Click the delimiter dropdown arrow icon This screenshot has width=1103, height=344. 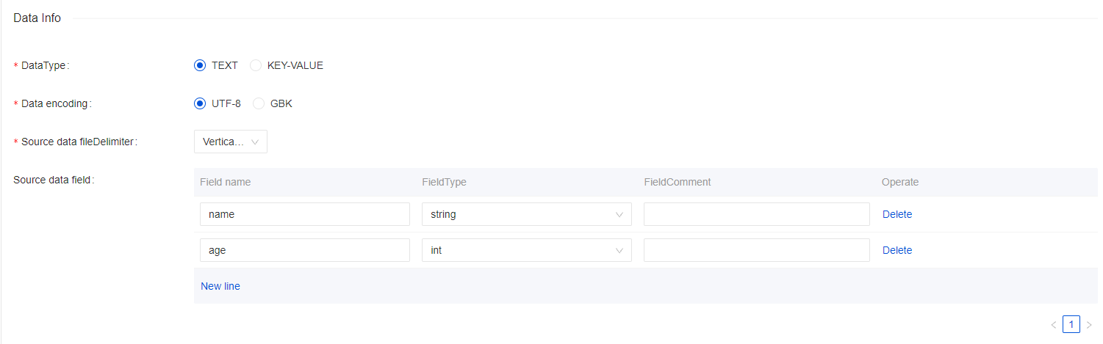(255, 142)
